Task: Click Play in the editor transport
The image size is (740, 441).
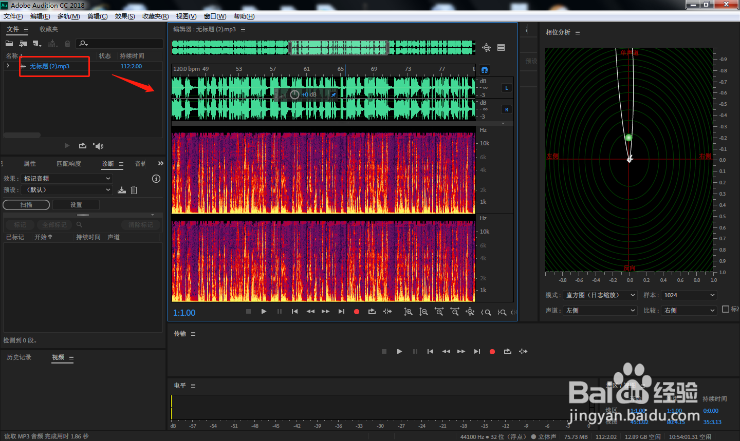Action: pos(264,312)
